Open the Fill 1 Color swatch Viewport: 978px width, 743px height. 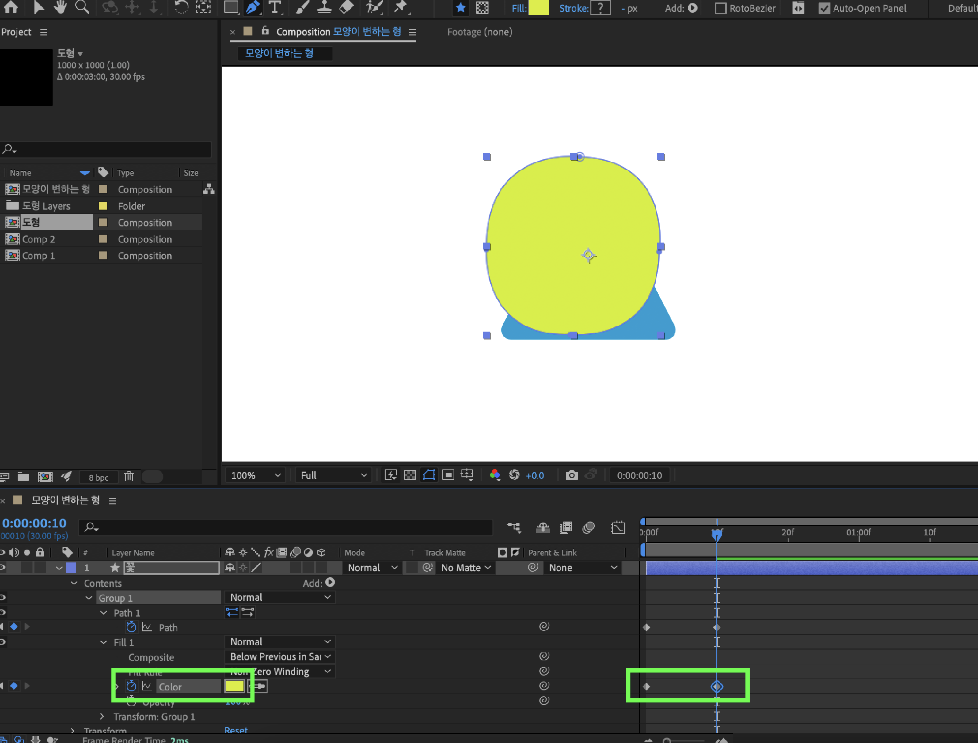pos(235,686)
